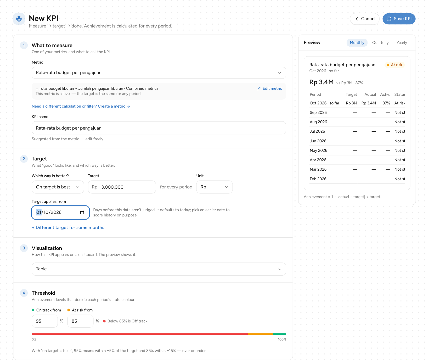Switch preview to the Monthly tab
Screen dimensions: 429x363
point(357,43)
